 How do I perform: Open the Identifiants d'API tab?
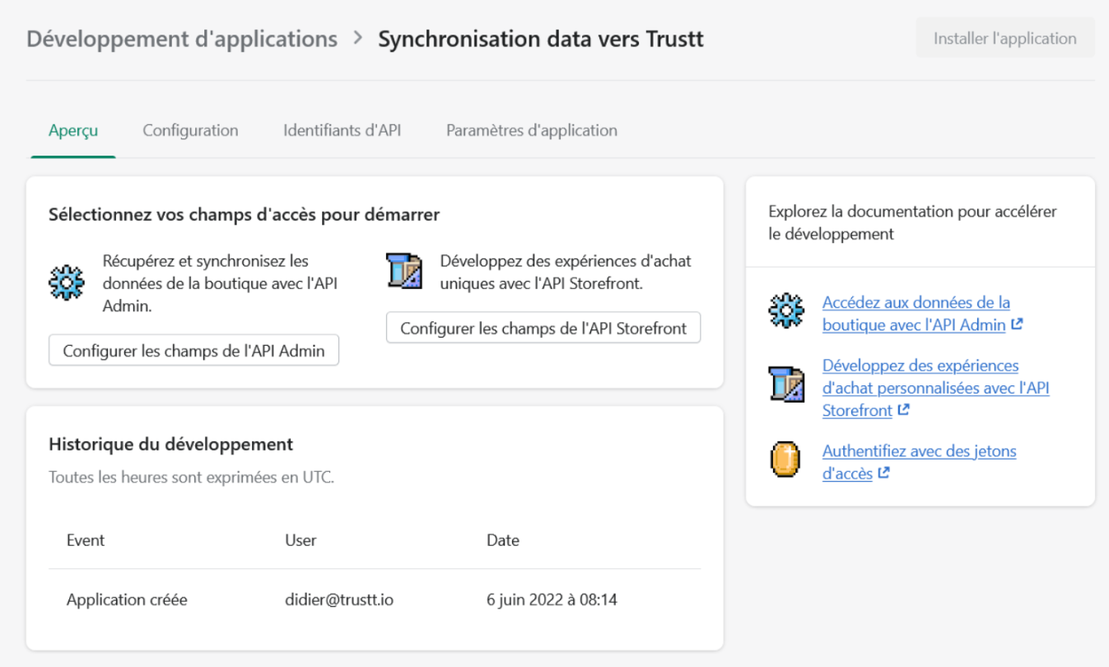[342, 130]
